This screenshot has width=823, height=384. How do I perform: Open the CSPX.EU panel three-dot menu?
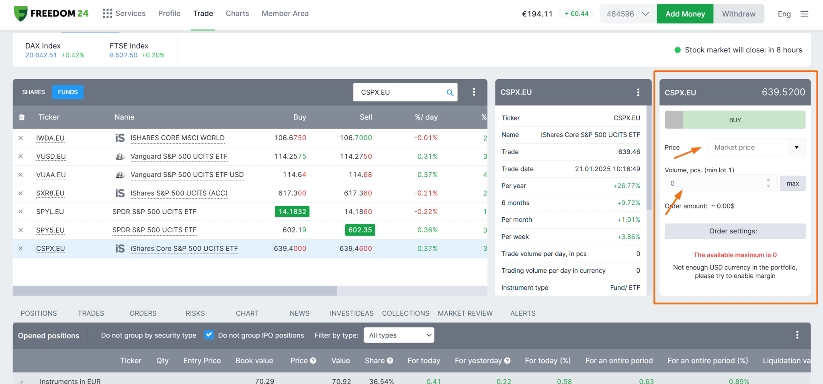tap(638, 92)
